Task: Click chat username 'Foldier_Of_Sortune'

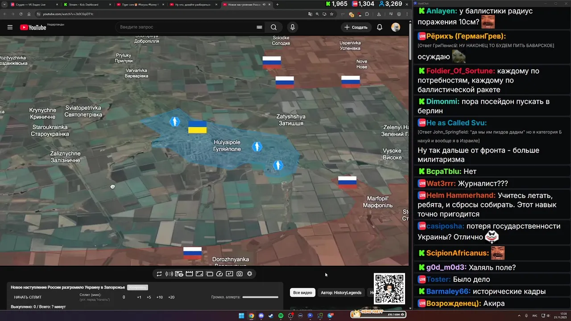Action: (x=460, y=71)
